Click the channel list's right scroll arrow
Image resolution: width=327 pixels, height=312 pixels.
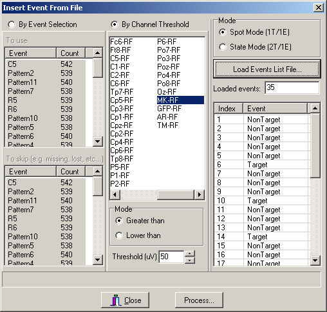tap(200, 194)
